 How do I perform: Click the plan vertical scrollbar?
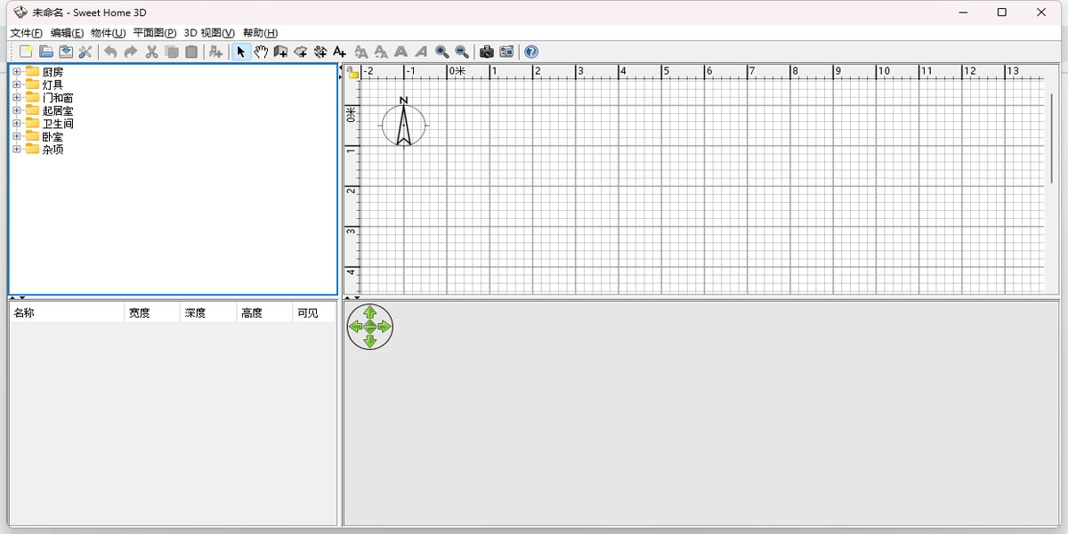(x=1051, y=138)
